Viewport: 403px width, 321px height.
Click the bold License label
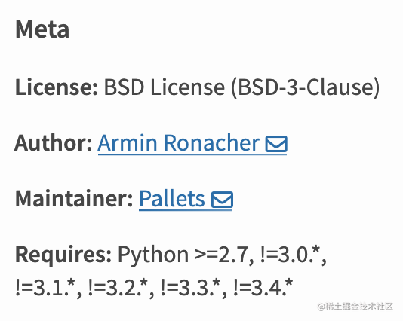(57, 87)
